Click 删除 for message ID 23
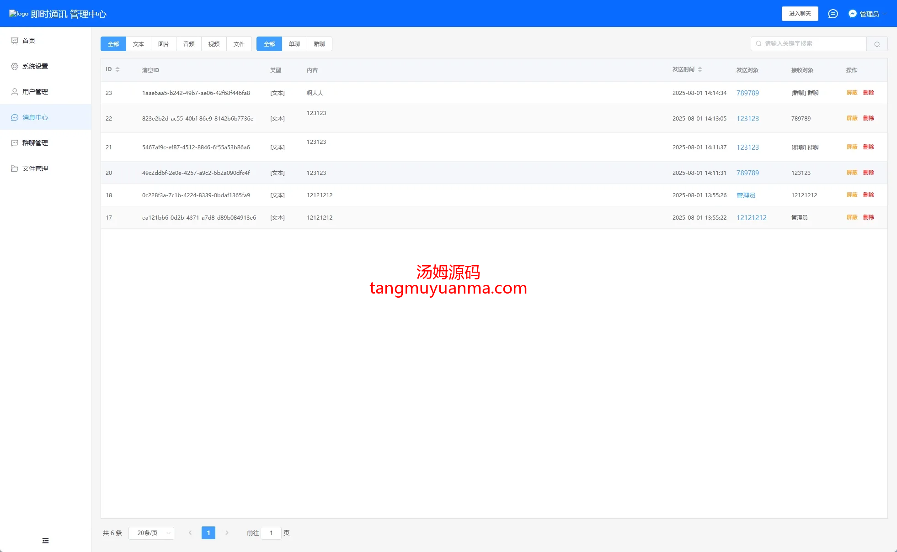897x552 pixels. (x=869, y=93)
